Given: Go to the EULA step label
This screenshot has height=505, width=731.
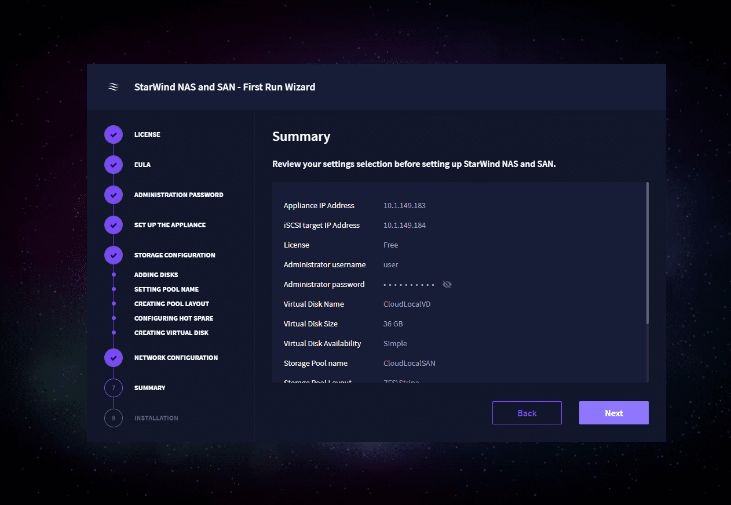Looking at the screenshot, I should (x=142, y=165).
